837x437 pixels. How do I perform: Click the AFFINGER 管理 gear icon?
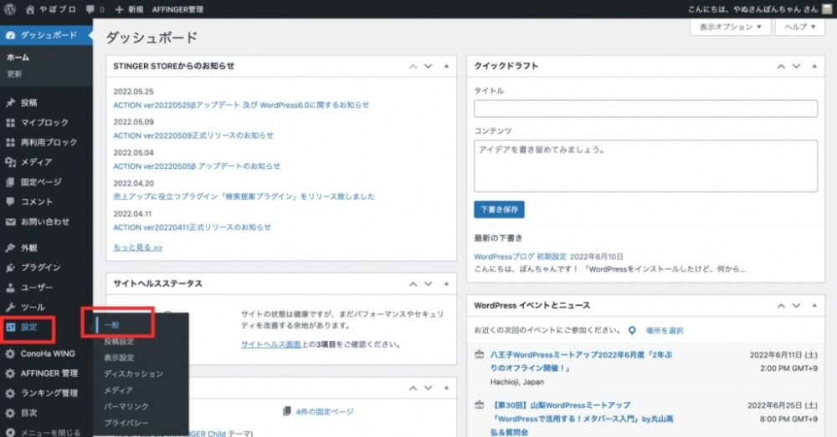[x=10, y=373]
